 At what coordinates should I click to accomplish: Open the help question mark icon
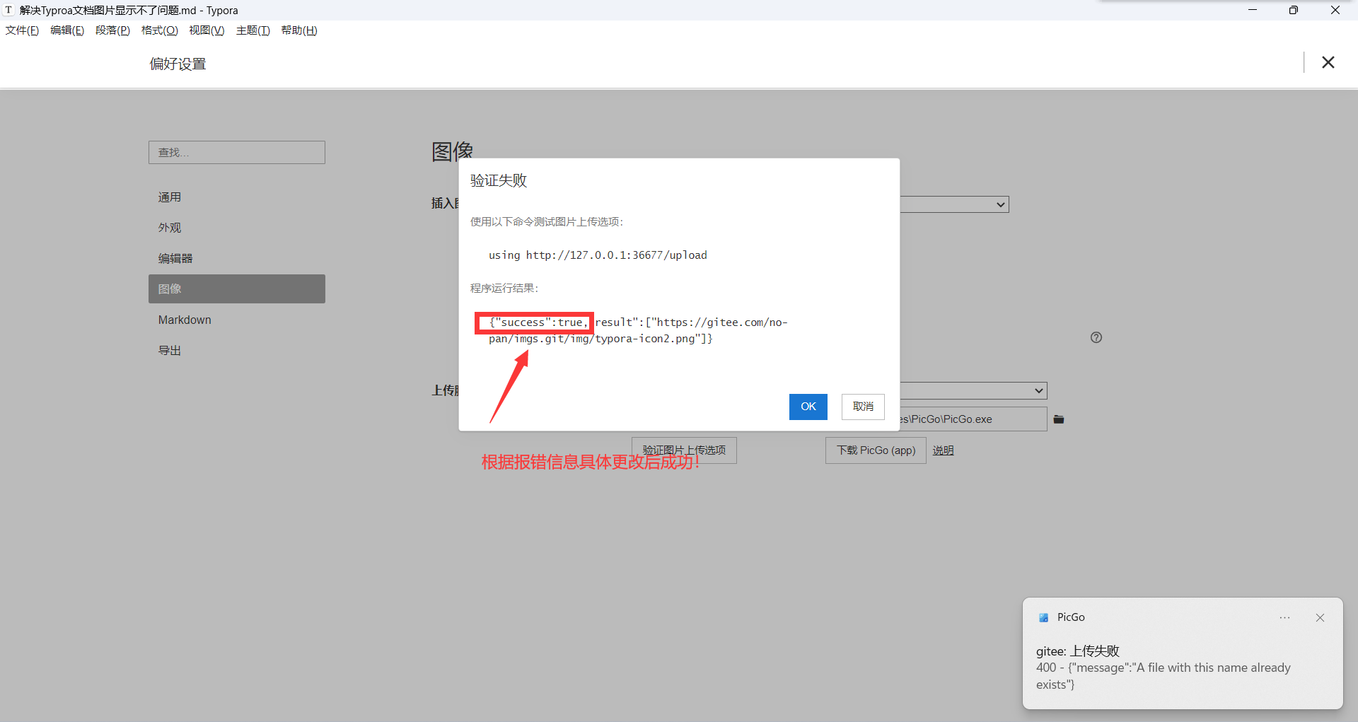click(x=1096, y=337)
